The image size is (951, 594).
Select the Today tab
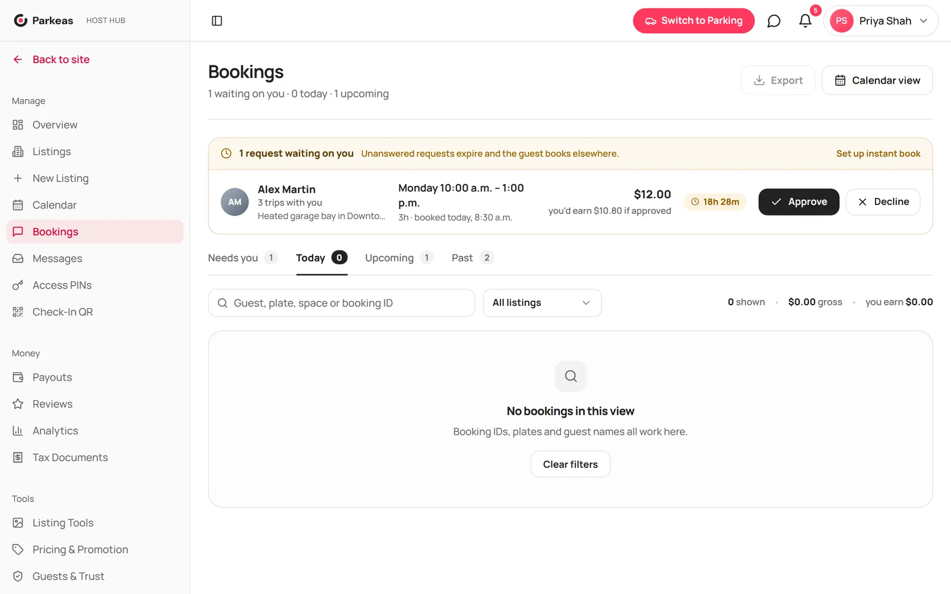322,258
